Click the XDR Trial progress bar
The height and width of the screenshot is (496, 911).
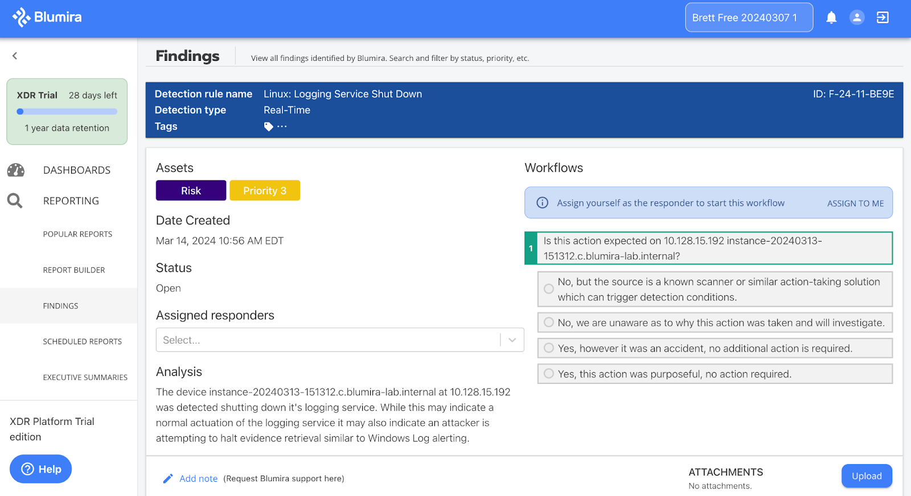click(x=67, y=111)
